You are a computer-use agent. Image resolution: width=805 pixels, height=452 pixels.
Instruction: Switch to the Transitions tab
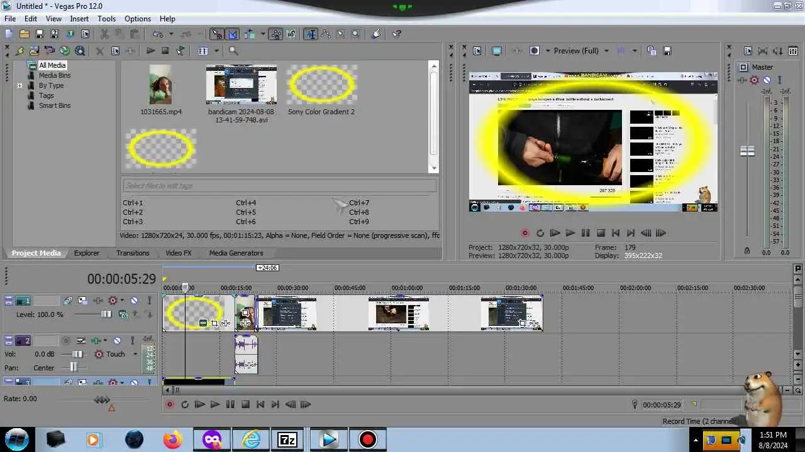click(x=133, y=253)
